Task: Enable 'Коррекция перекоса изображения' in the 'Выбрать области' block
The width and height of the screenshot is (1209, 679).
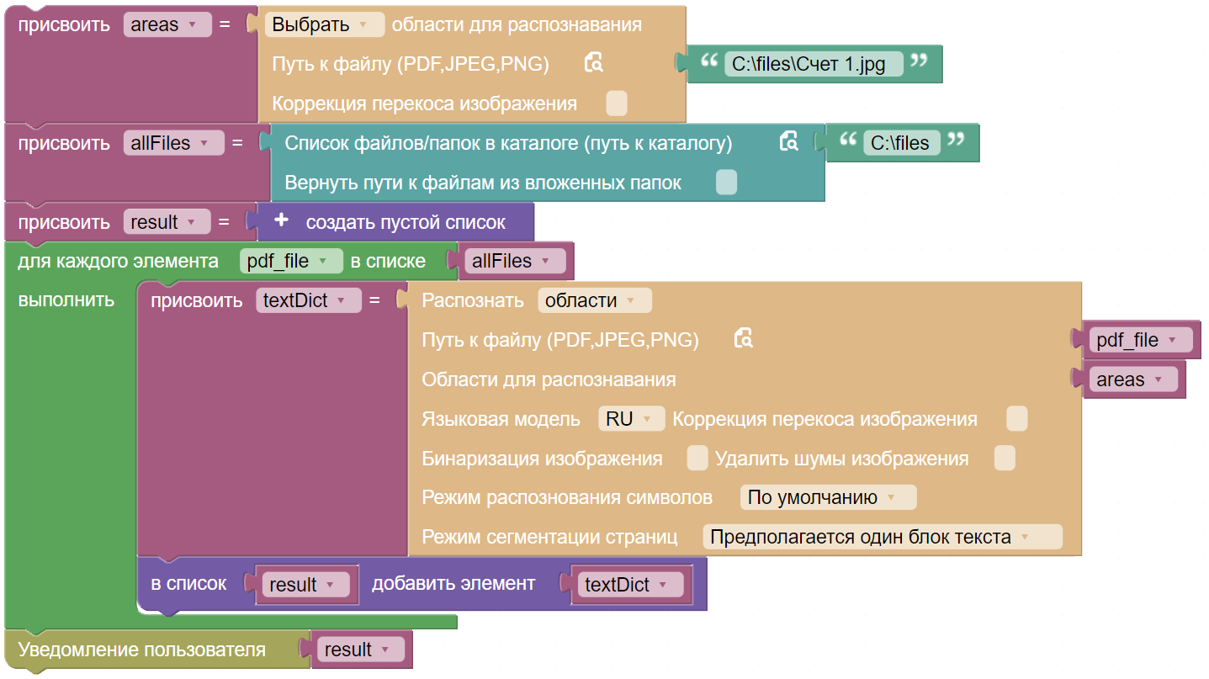Action: click(617, 103)
